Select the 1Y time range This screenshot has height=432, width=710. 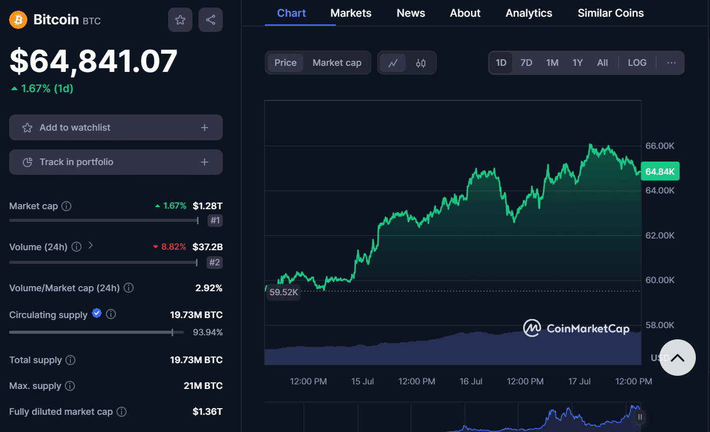click(577, 63)
